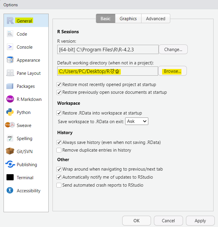This screenshot has height=227, width=218.
Task: Toggle Automatically notify me of updates
Action: (59, 177)
